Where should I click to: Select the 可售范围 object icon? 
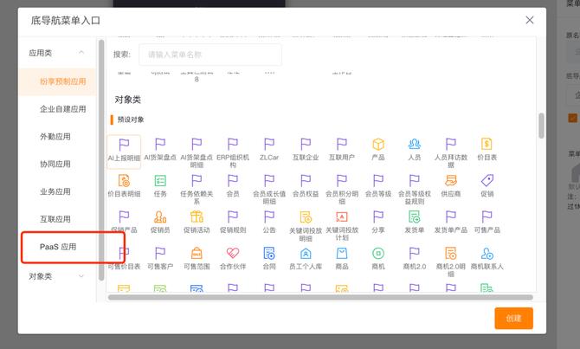[x=197, y=254]
